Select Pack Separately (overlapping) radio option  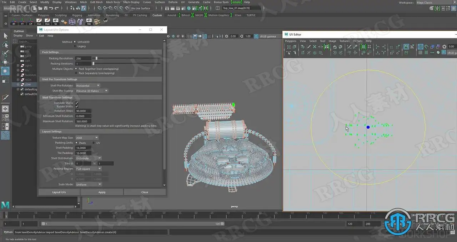coord(76,73)
